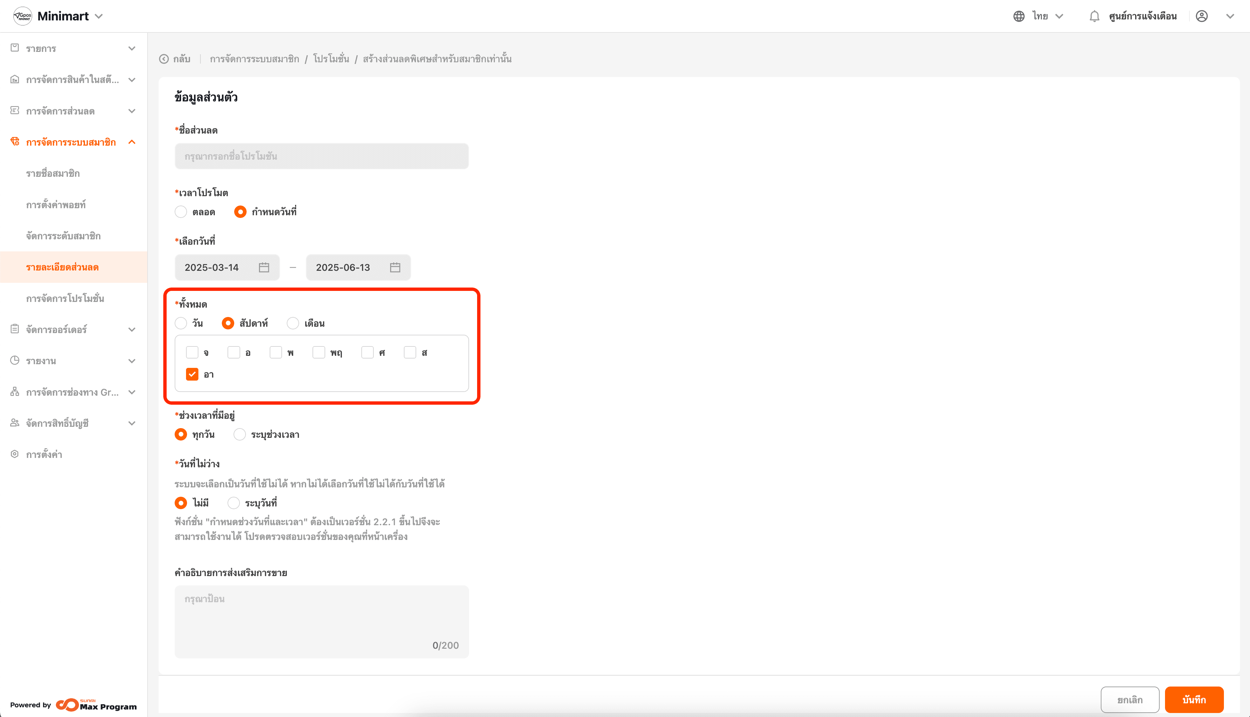1250x717 pixels.
Task: Check the พฤ Thursday checkbox
Action: 319,352
